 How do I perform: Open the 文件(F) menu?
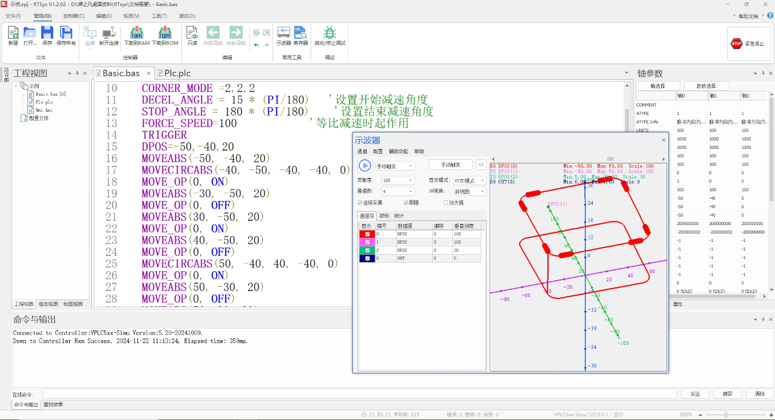[13, 16]
